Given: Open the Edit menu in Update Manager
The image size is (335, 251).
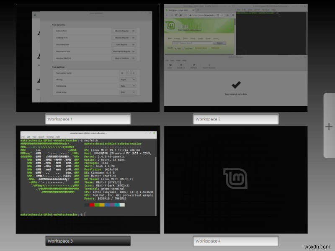Looking at the screenshot, I should point(172,59).
